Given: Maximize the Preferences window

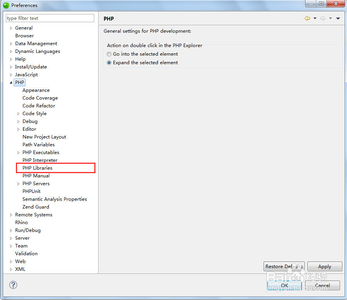Looking at the screenshot, I should pos(321,4).
